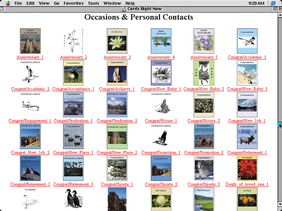
Task: Open the Congrat/New Place 1 link
Action: click(73, 153)
